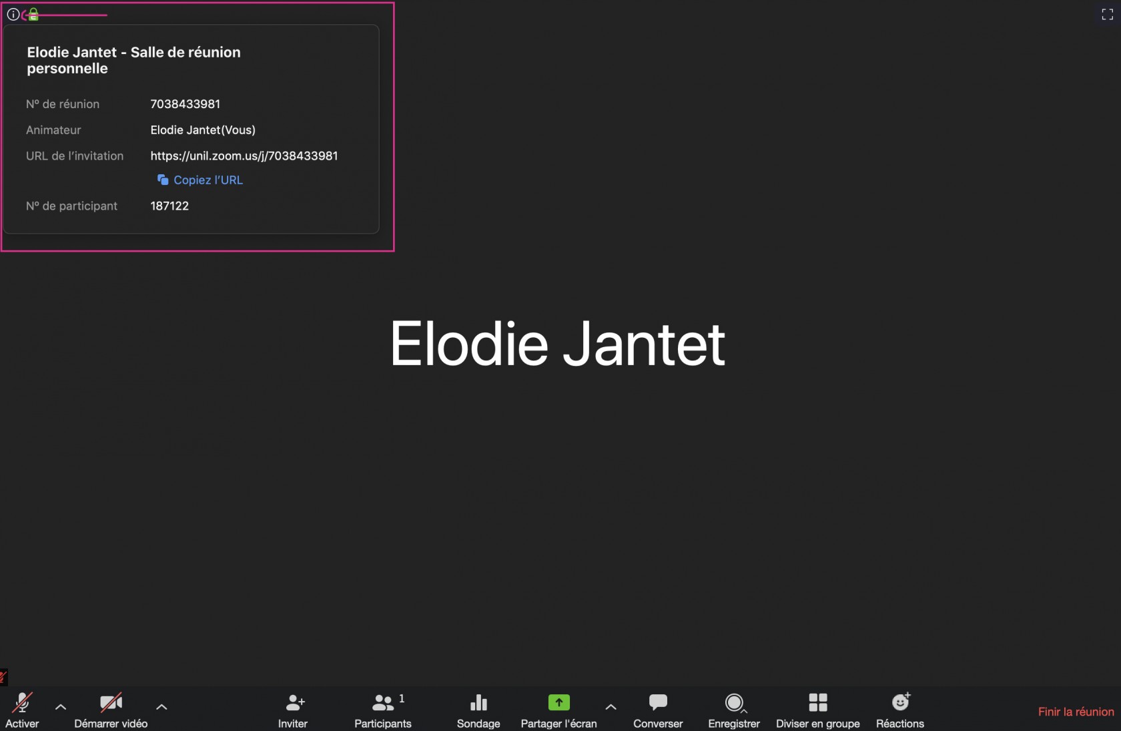This screenshot has width=1121, height=731.
Task: Open the Inviter panel
Action: point(294,710)
